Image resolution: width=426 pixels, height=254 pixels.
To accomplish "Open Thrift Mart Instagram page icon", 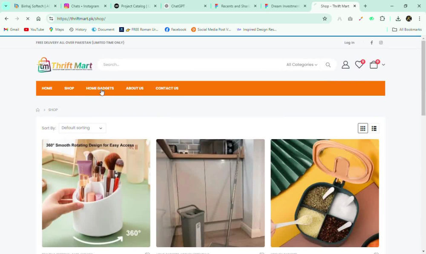I will pos(381,43).
